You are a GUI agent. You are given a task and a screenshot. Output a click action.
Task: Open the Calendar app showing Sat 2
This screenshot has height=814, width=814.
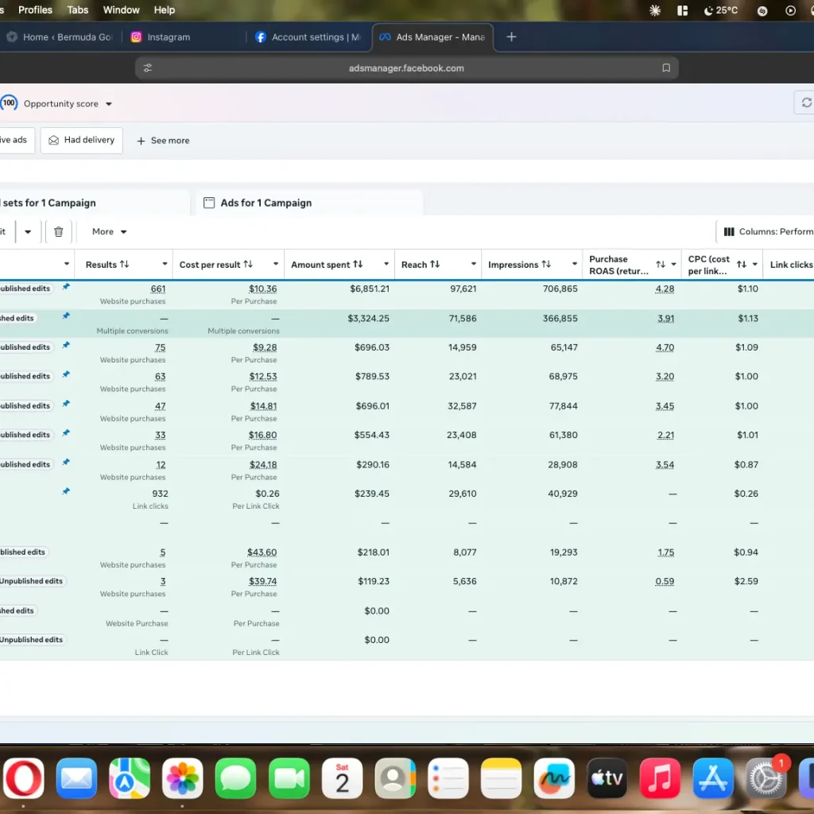342,778
